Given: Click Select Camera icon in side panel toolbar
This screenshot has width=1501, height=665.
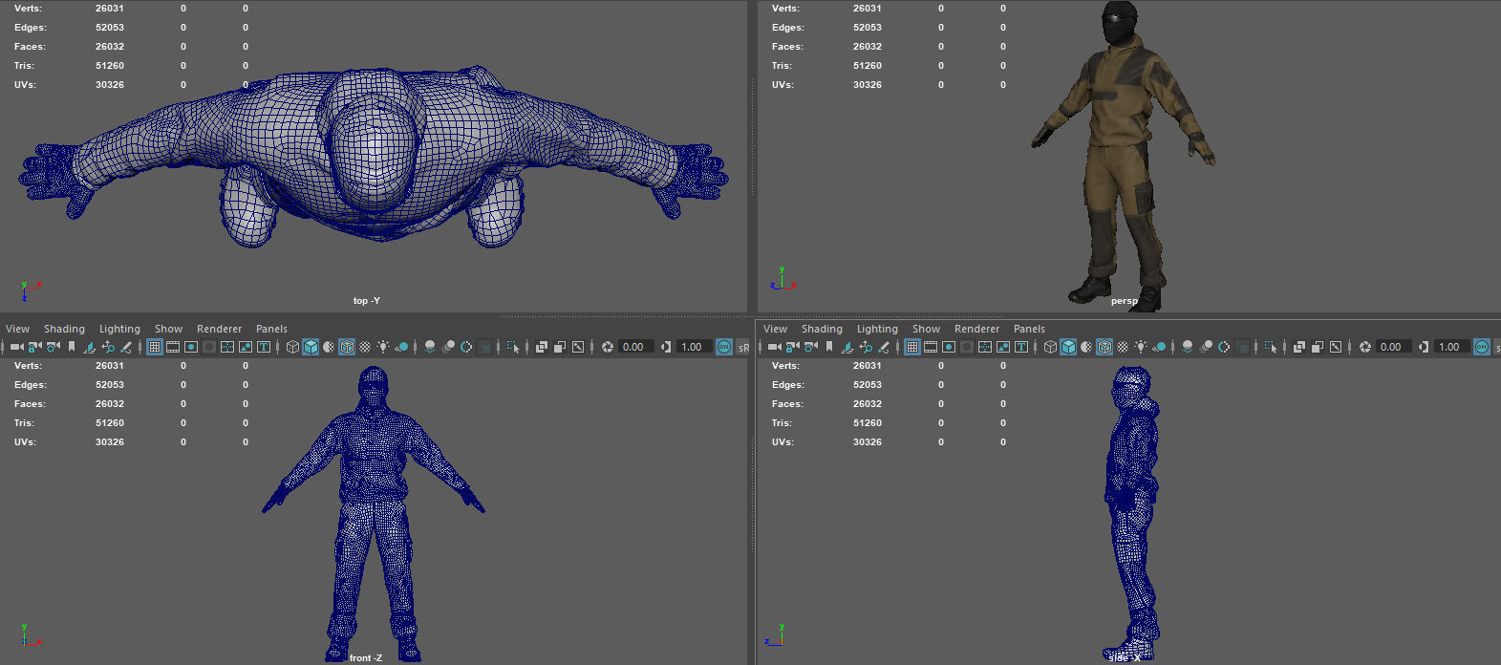Looking at the screenshot, I should pyautogui.click(x=774, y=347).
